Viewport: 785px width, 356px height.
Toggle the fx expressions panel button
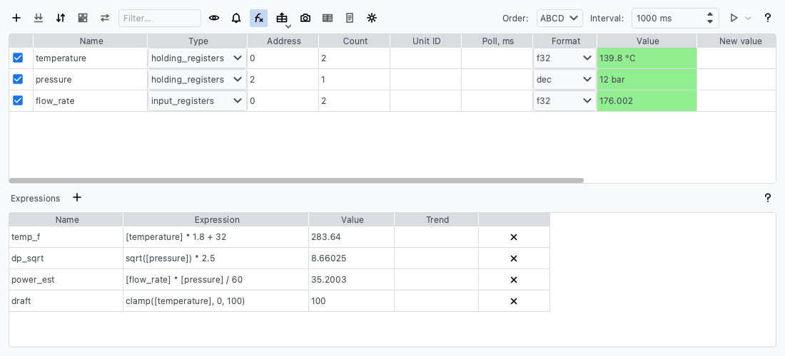(x=258, y=18)
